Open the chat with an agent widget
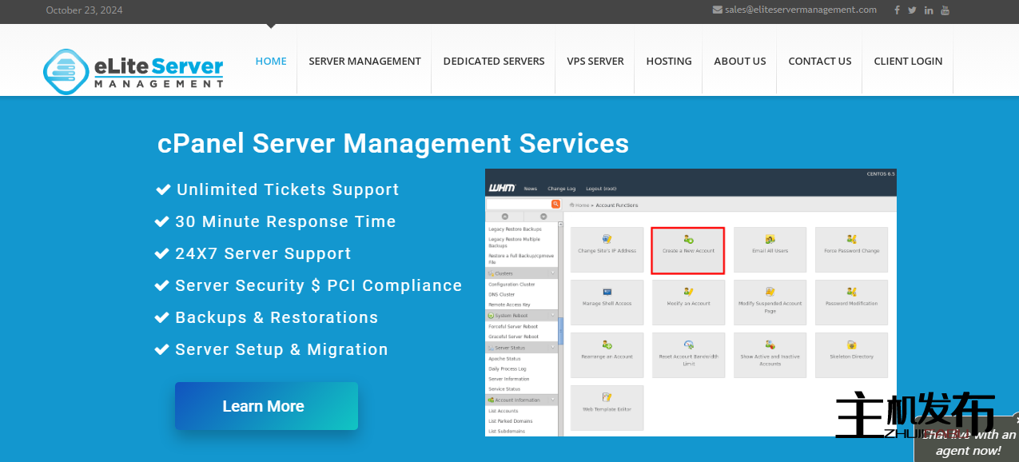The height and width of the screenshot is (462, 1019). [x=969, y=443]
